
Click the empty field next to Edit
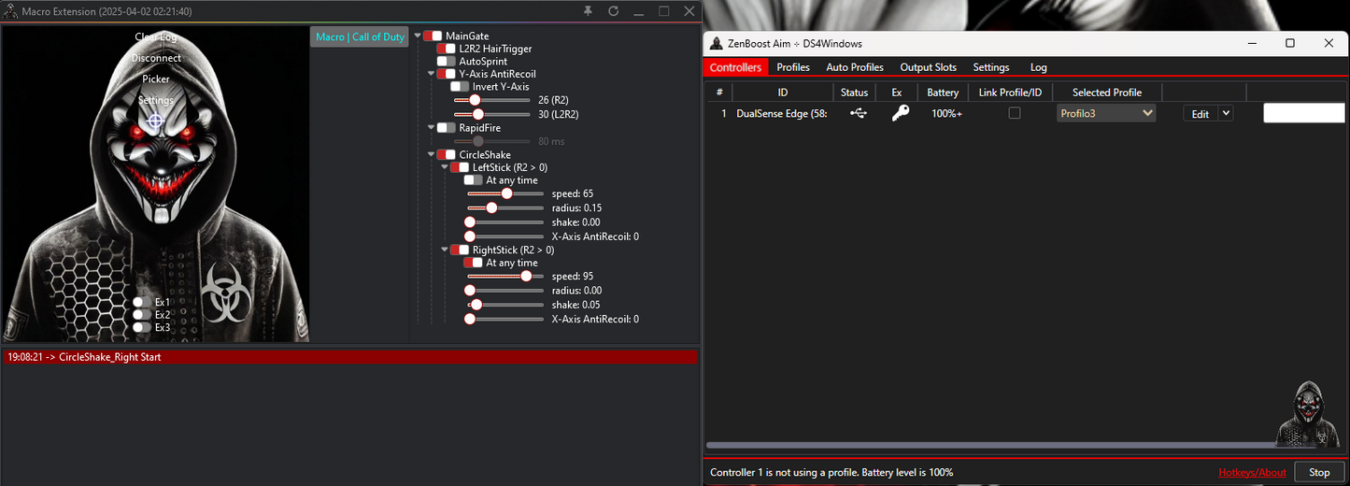pyautogui.click(x=1304, y=113)
